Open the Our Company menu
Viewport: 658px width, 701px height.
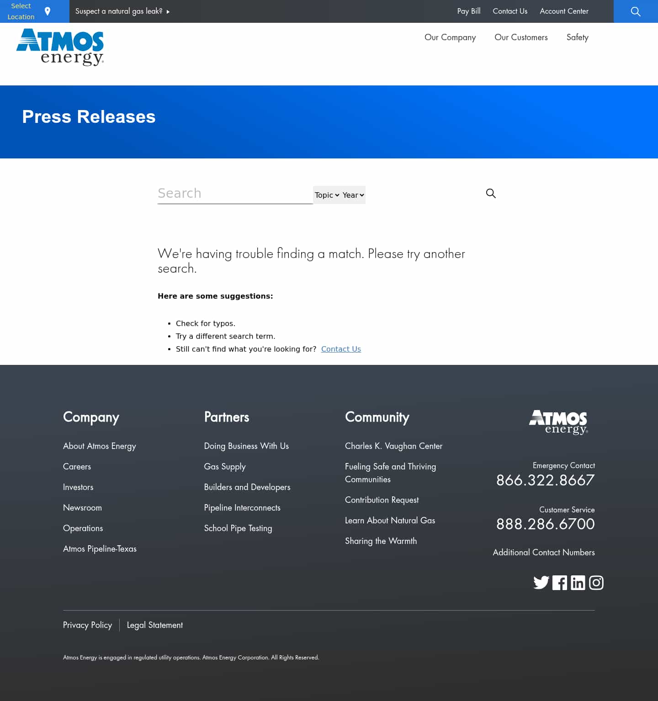450,37
